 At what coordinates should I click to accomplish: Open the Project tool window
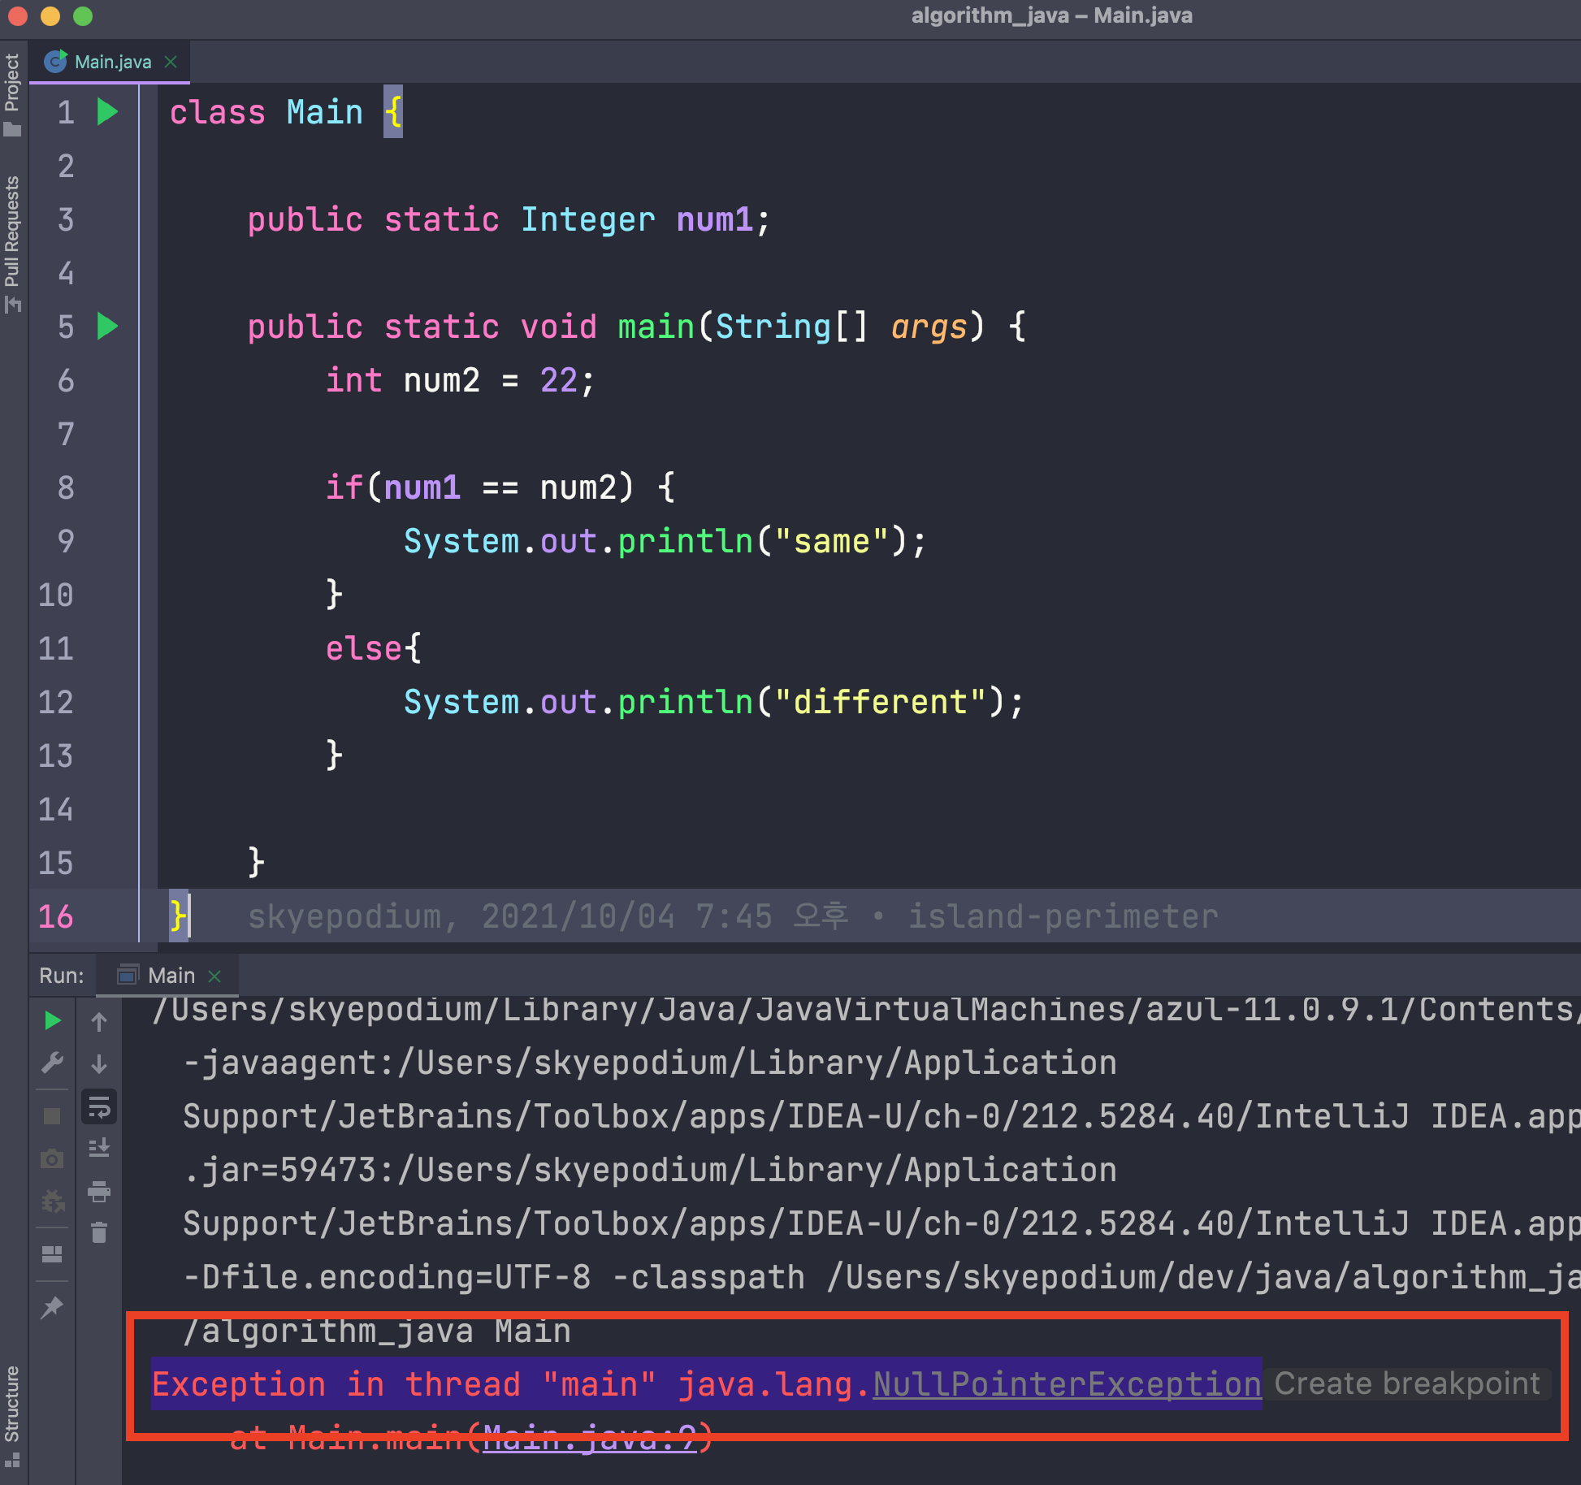pos(12,93)
